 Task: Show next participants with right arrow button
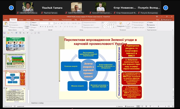(166, 8)
